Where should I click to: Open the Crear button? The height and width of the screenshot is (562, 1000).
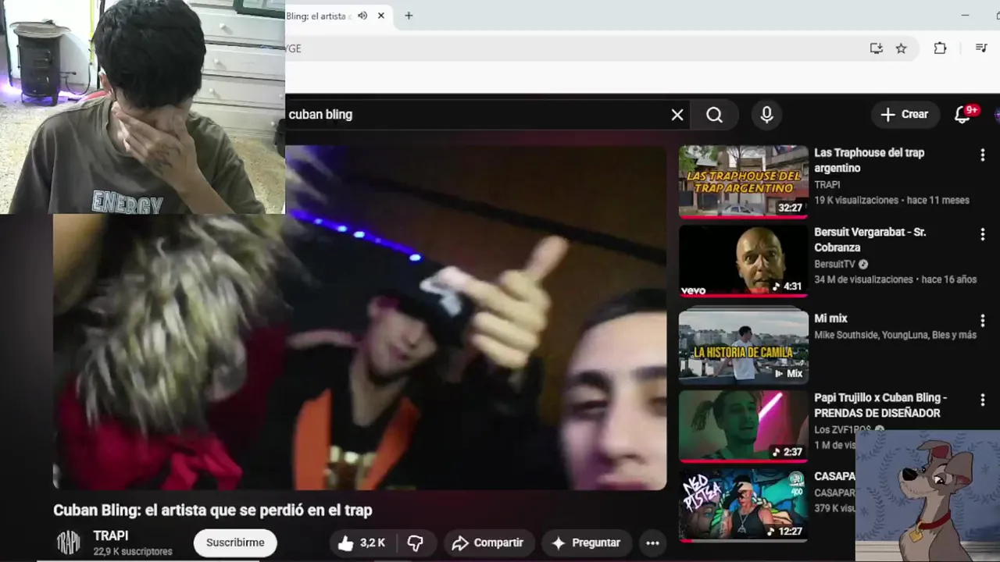pyautogui.click(x=904, y=115)
